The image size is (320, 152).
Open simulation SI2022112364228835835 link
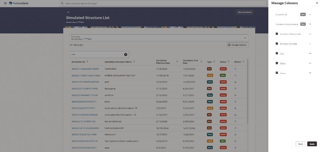[x=85, y=69]
